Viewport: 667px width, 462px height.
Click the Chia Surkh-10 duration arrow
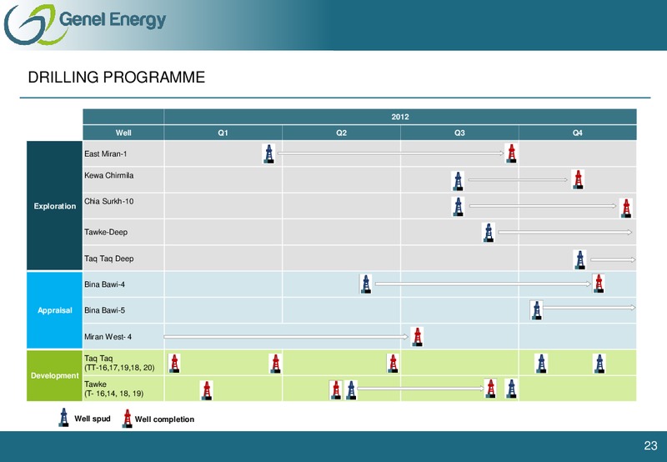[543, 206]
